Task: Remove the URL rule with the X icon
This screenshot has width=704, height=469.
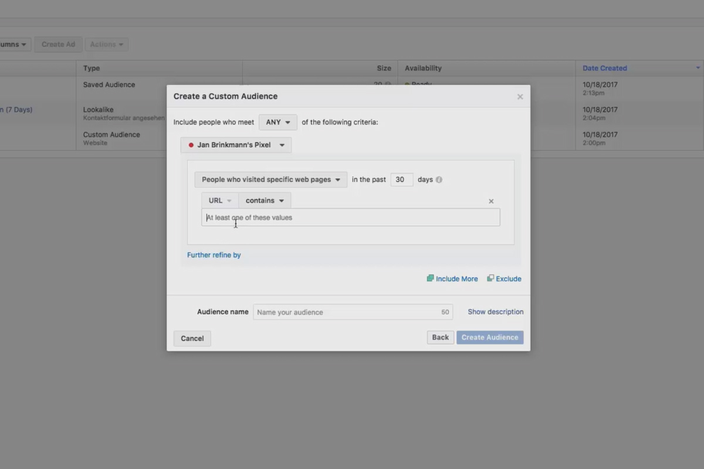Action: [491, 201]
